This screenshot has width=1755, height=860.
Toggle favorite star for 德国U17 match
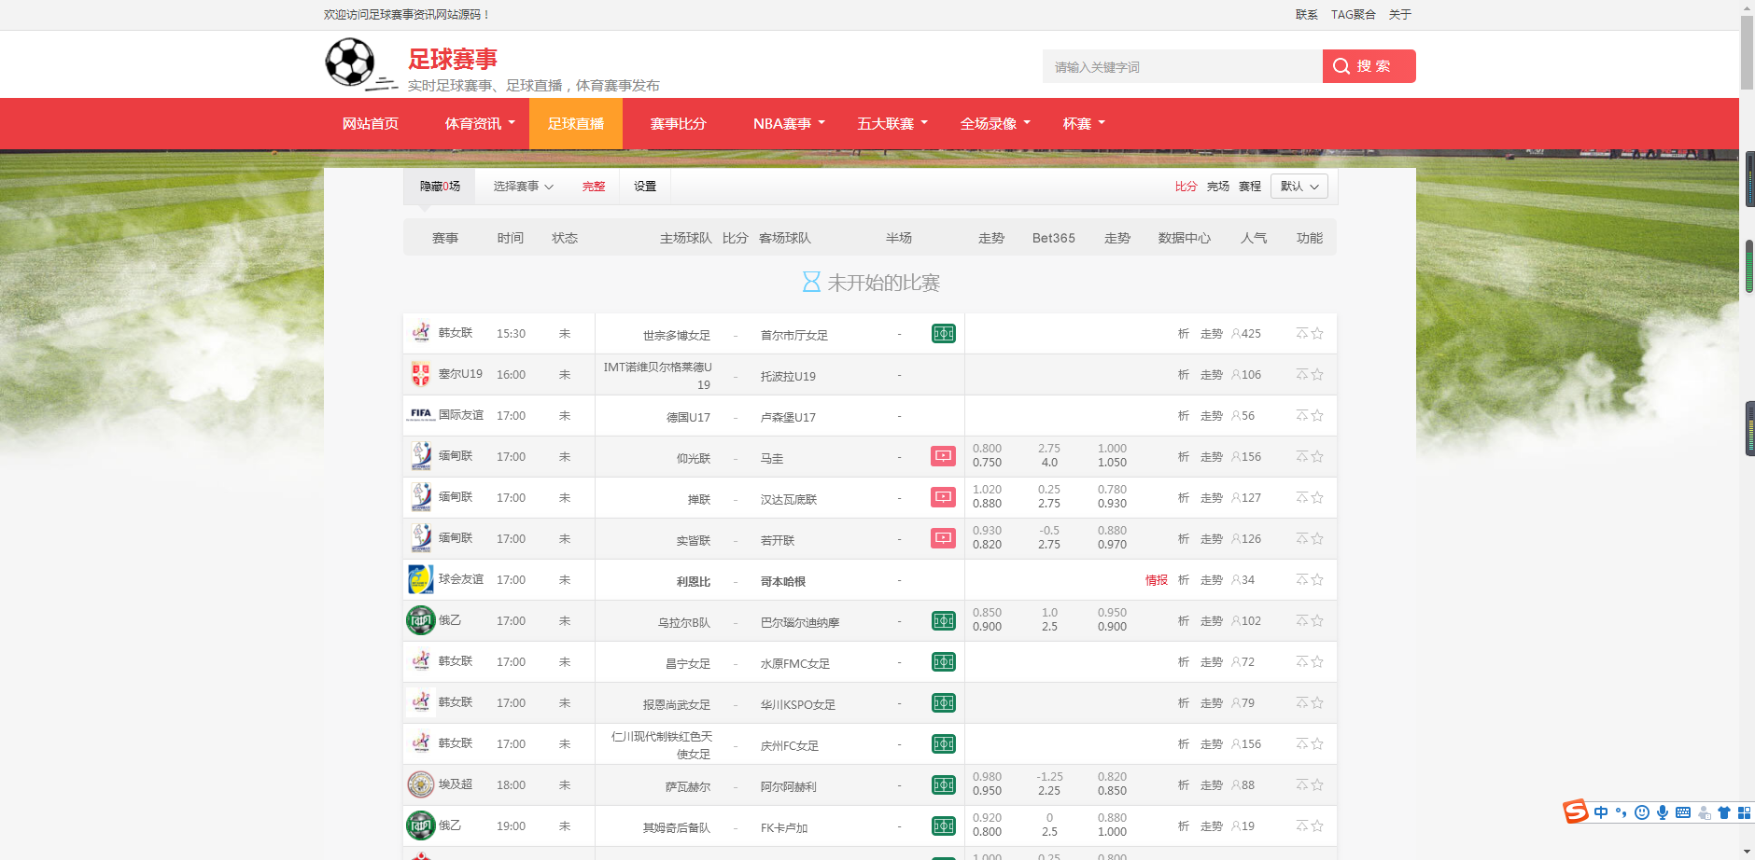point(1317,415)
